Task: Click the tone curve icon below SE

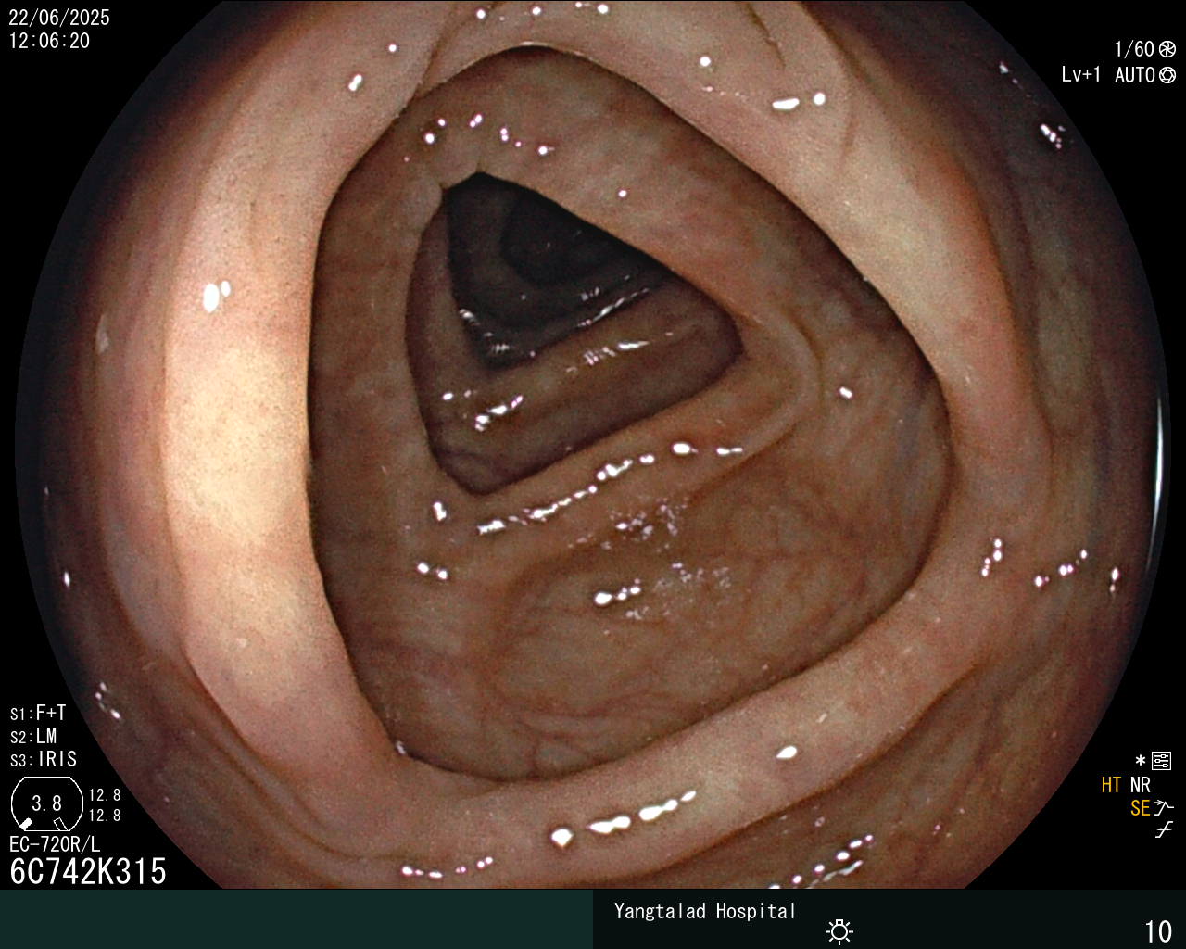Action: pyautogui.click(x=1164, y=830)
